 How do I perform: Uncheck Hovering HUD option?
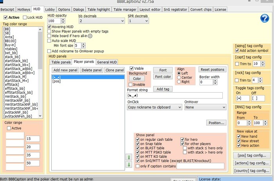tap(49, 27)
